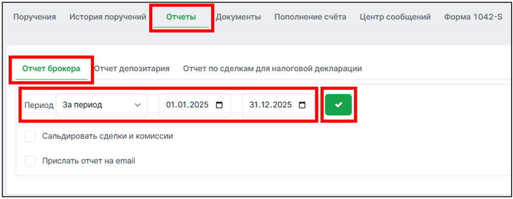
Task: Open the Форма 1042-S tab
Action: pyautogui.click(x=473, y=17)
